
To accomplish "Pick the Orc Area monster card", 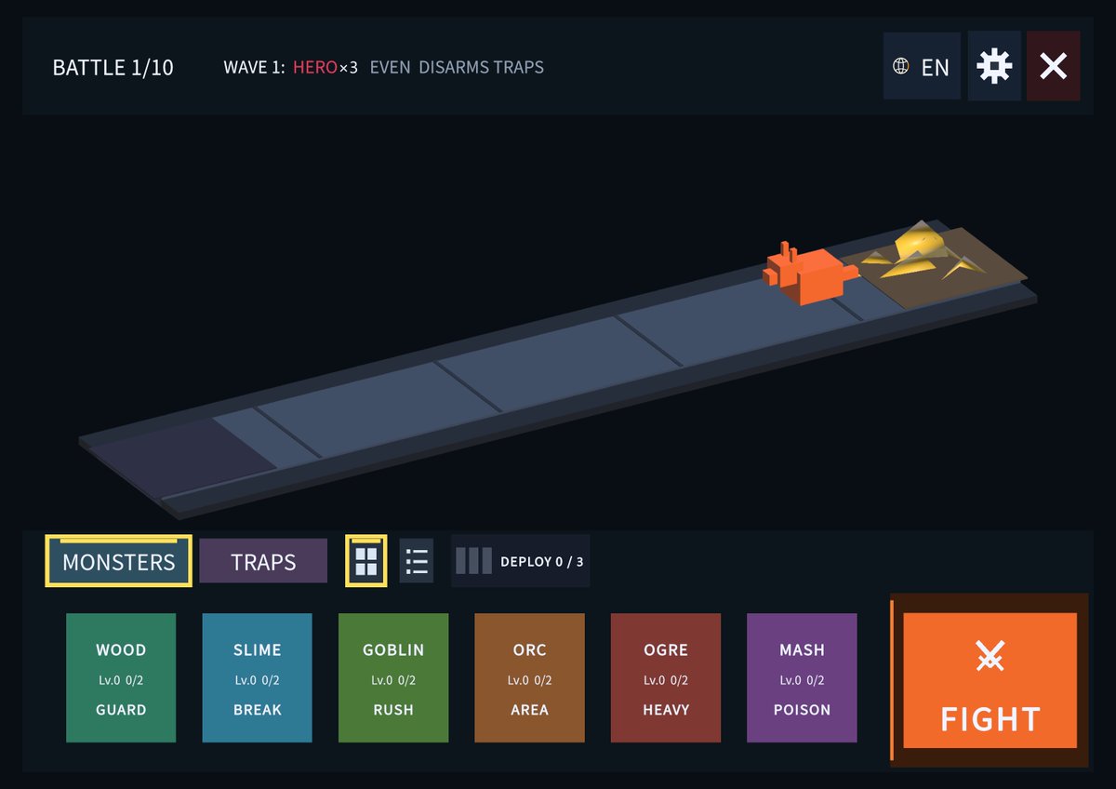I will tap(530, 678).
